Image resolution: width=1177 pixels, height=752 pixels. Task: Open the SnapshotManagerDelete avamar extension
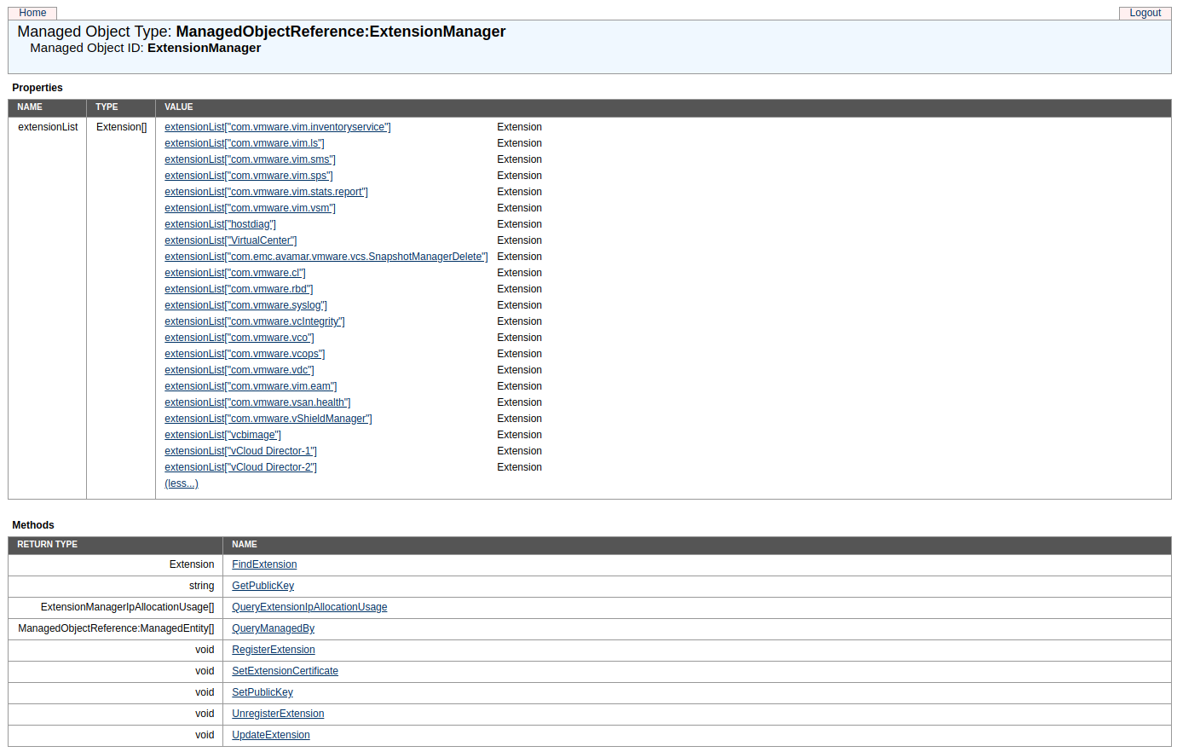pyautogui.click(x=326, y=257)
